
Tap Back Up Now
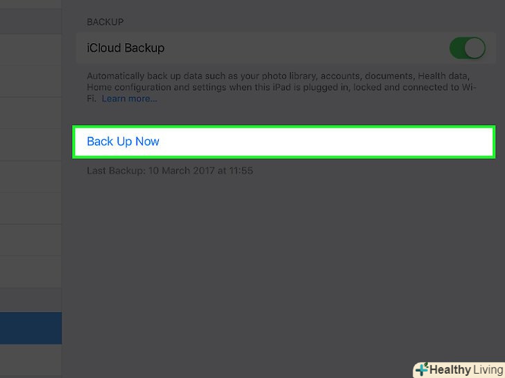123,141
